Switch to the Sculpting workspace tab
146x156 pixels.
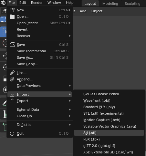[x=132, y=4]
